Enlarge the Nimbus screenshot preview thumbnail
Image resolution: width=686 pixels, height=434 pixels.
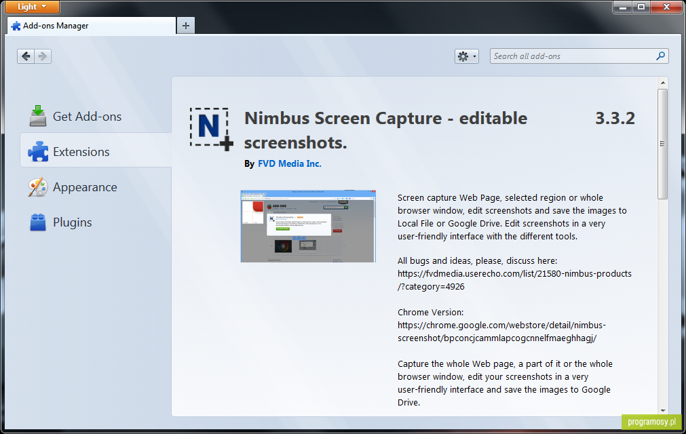308,226
